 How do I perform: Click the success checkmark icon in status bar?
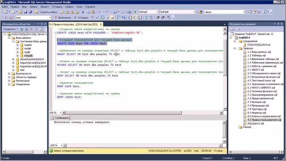click(x=51, y=151)
